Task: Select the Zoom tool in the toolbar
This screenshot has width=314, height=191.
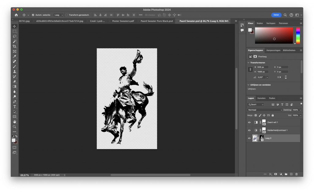Action: [15, 127]
